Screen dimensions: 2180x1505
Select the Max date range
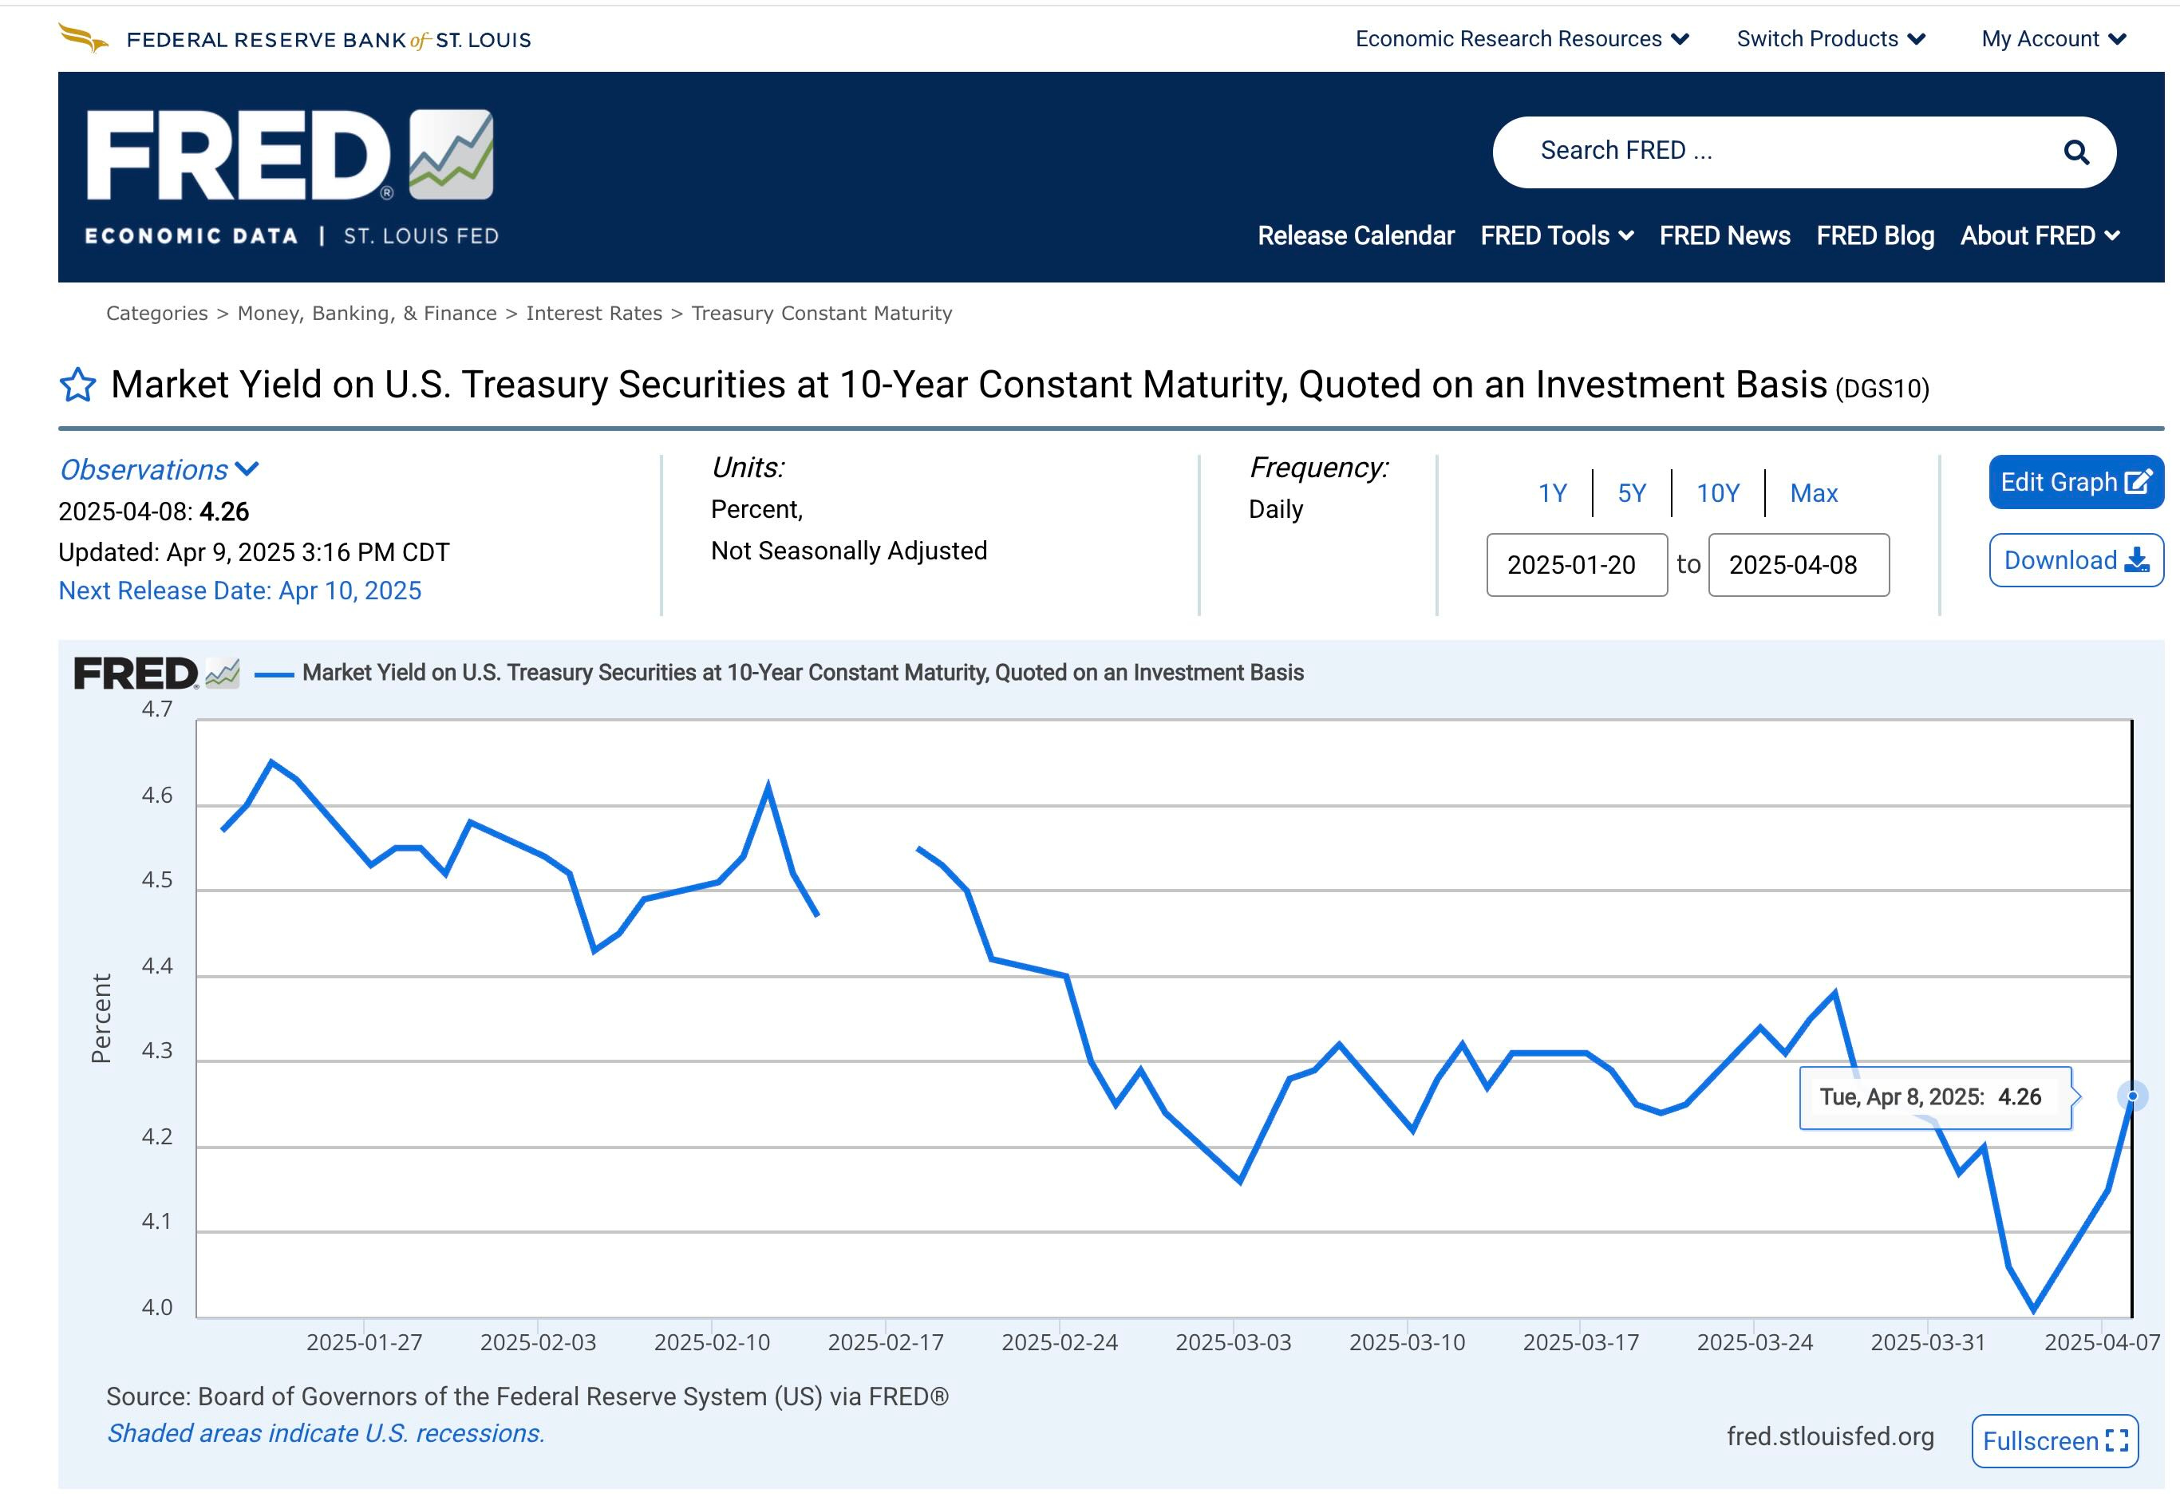coord(1813,493)
